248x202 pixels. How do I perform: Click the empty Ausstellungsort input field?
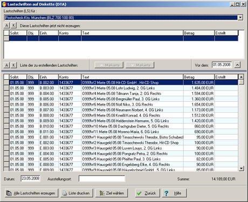102,179
